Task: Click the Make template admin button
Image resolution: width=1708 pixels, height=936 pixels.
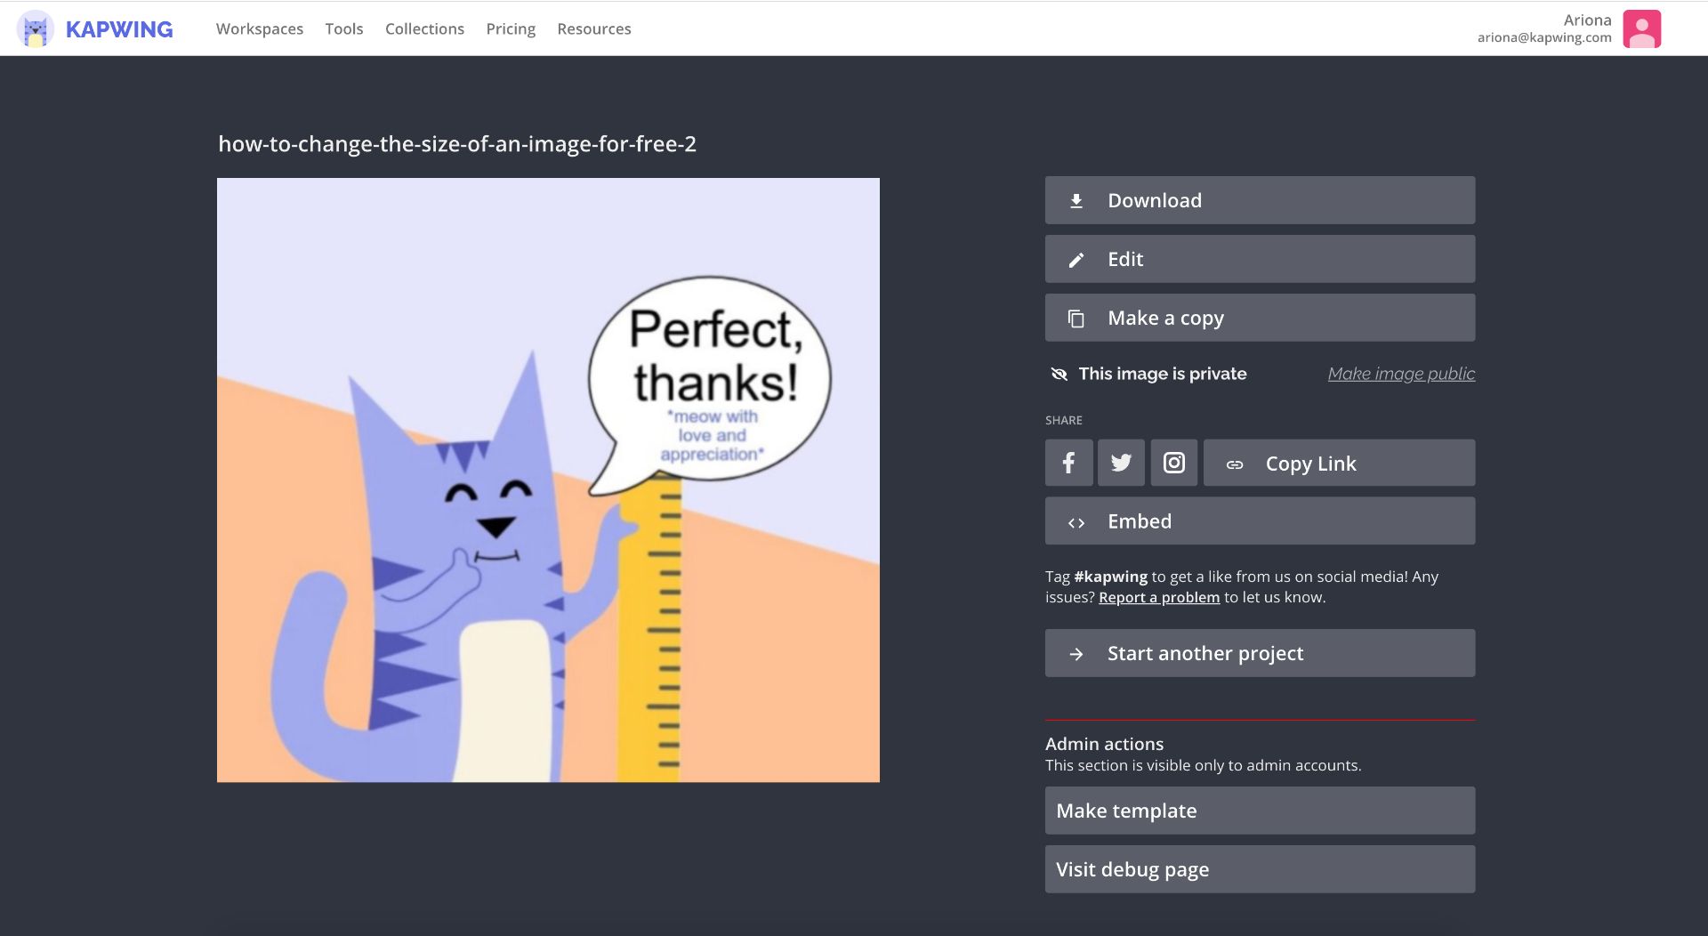Action: (x=1260, y=811)
